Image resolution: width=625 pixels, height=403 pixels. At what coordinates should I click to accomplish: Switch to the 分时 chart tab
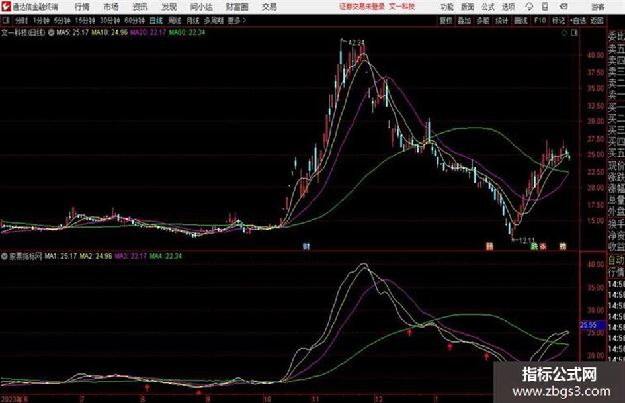[21, 21]
